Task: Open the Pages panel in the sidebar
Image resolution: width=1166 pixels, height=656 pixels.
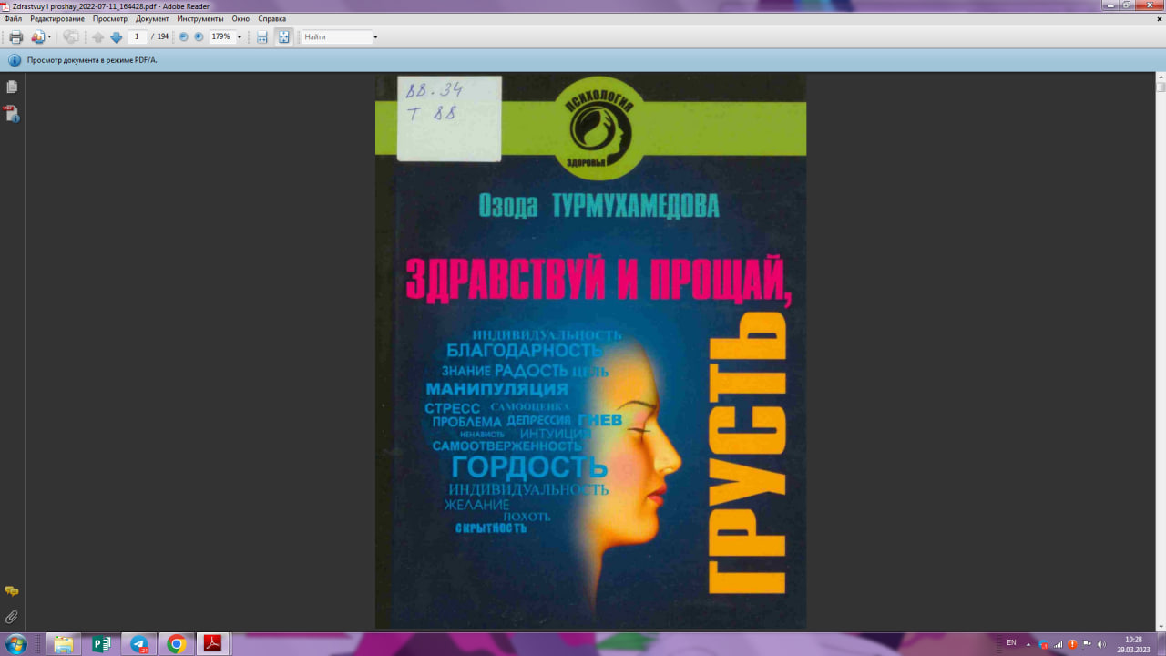Action: coord(11,86)
